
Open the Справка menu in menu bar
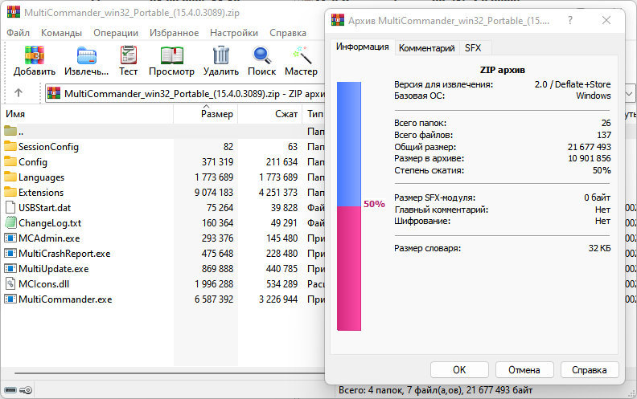pyautogui.click(x=288, y=33)
